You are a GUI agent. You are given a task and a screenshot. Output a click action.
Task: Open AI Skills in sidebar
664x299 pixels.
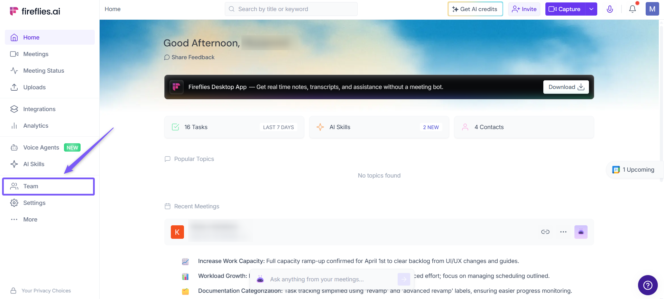pyautogui.click(x=50, y=164)
